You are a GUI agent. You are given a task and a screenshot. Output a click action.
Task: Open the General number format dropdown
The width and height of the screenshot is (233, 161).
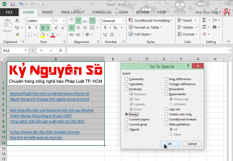coord(123,20)
